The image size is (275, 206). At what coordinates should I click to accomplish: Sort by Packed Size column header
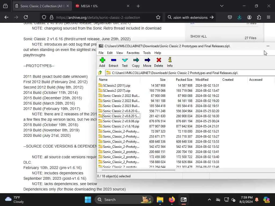[x=180, y=79]
